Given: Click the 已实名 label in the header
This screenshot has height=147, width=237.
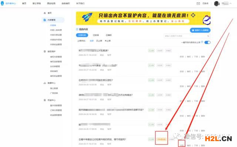Looking at the screenshot, I should coord(206,3).
